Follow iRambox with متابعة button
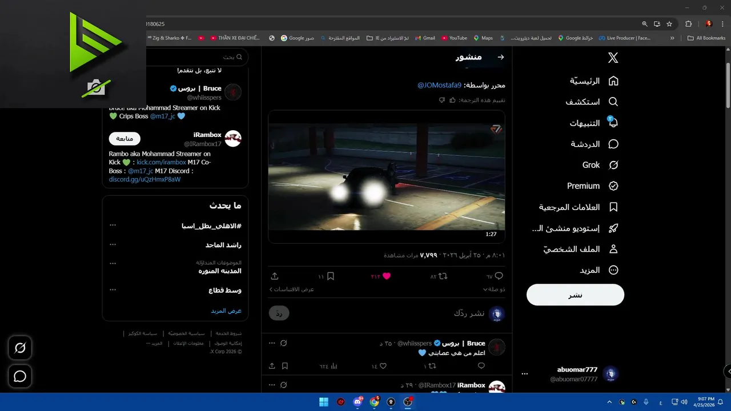The height and width of the screenshot is (411, 731). pos(124,139)
